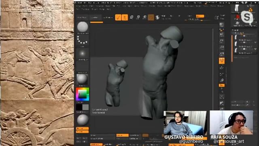Open the third menu in the ZBrush menu bar
The width and height of the screenshot is (259, 146).
(91, 6)
